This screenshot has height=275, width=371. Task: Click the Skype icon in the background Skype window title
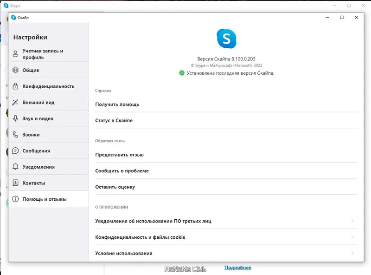point(6,6)
